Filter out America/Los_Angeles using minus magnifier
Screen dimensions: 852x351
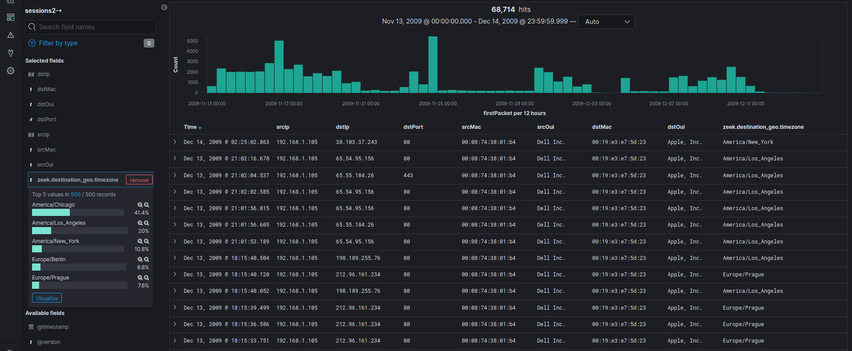(146, 223)
